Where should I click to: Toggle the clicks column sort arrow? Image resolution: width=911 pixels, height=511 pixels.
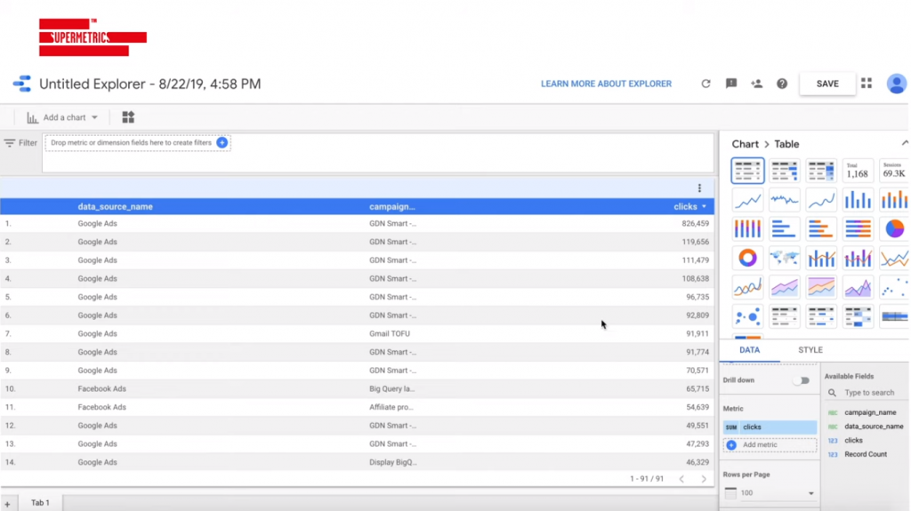coord(705,207)
